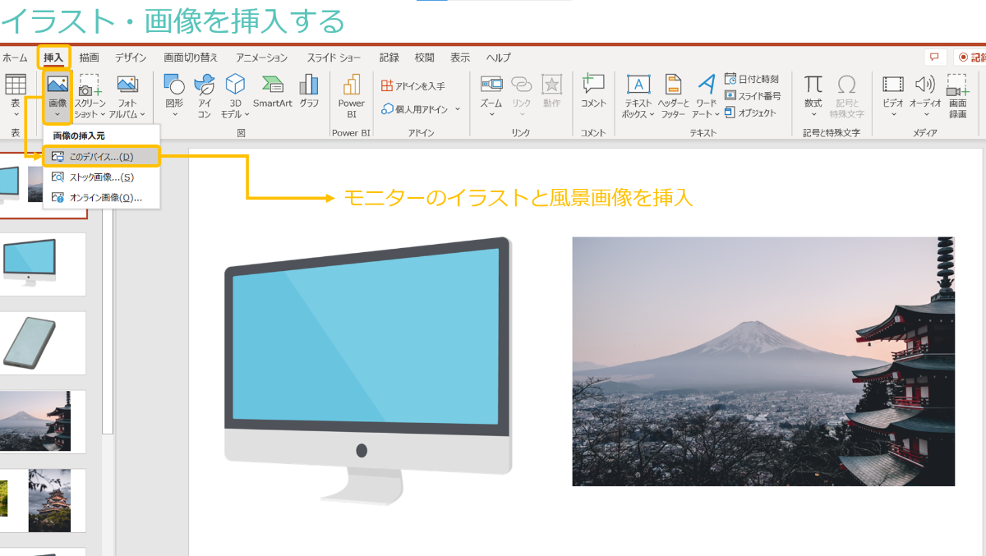Viewport: 986px width, 556px height.
Task: Select the グラフ (Chart) icon
Action: coord(309,90)
